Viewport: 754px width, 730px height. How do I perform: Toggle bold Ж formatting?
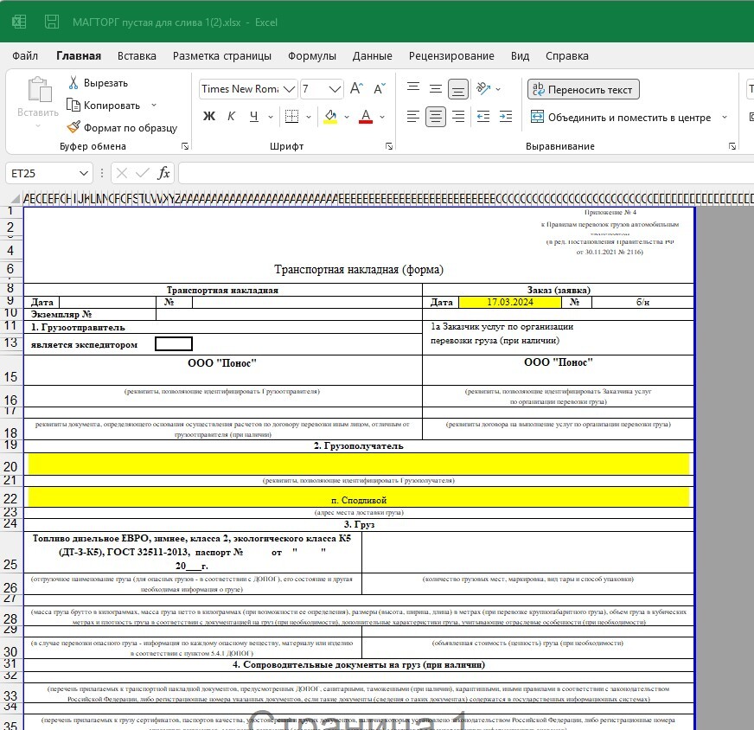pyautogui.click(x=209, y=116)
